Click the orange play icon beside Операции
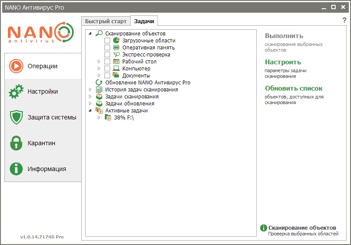Screen dimensions: 351x245 tap(16, 66)
